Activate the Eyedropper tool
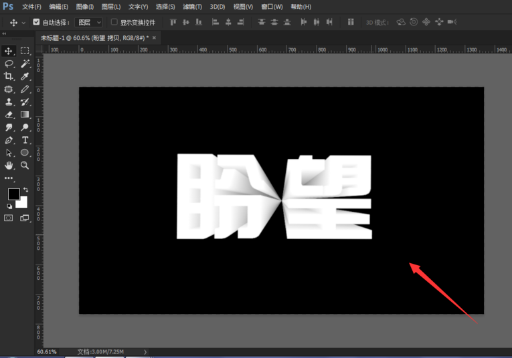Screen dimensions: 512x358 (25, 76)
